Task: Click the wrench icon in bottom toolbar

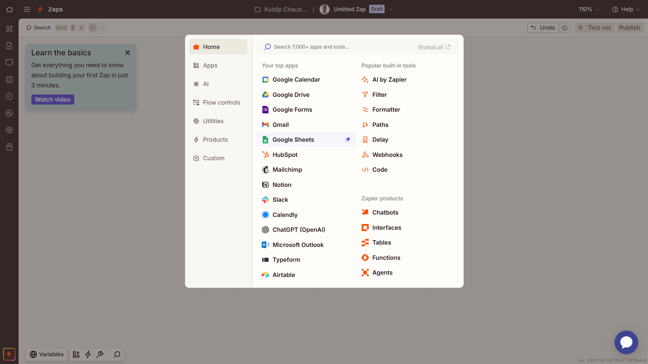Action: pyautogui.click(x=100, y=354)
